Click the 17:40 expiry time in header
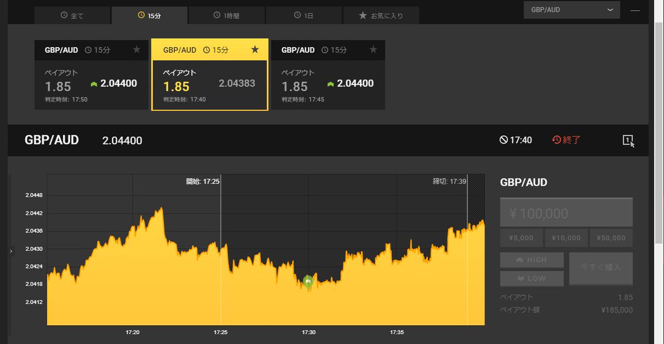Viewport: 664px width, 344px height. click(516, 140)
